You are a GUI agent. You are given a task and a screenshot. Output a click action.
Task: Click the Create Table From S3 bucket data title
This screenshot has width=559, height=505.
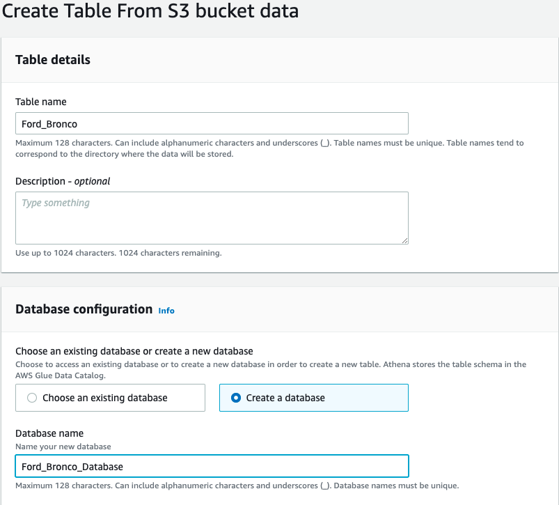150,12
